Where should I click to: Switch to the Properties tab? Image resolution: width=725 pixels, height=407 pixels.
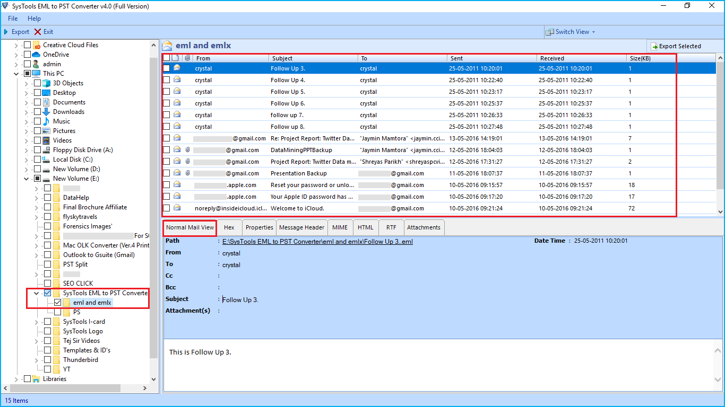[260, 227]
